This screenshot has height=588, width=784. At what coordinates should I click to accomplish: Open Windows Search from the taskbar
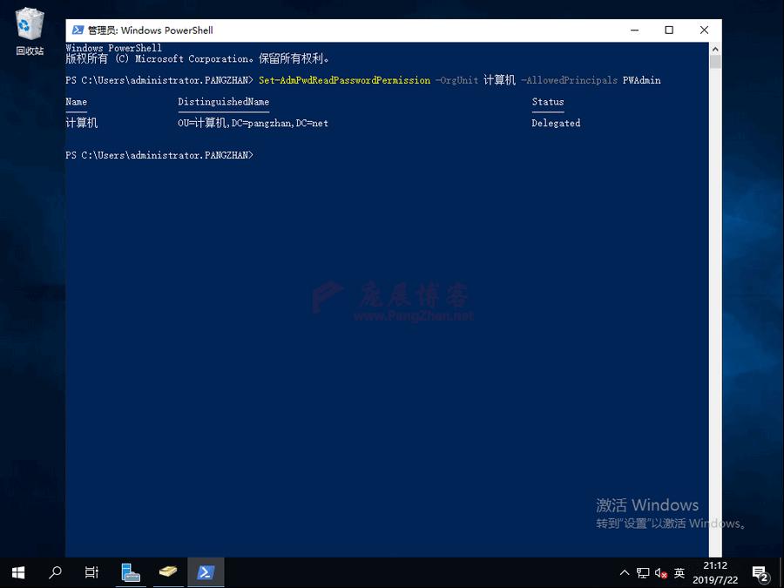pyautogui.click(x=54, y=572)
